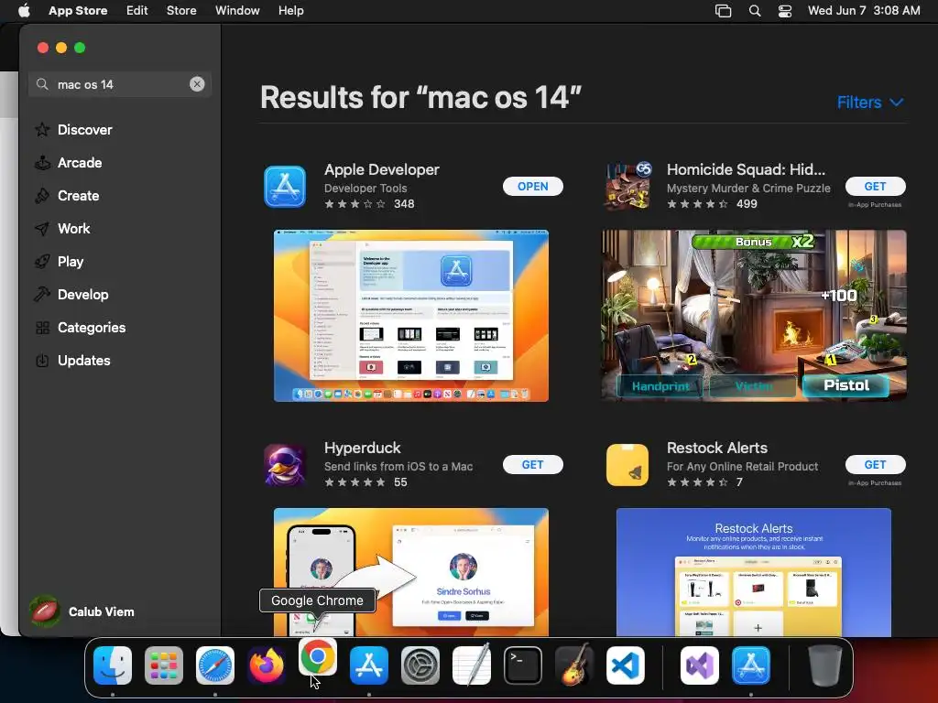Open Launchpad from the dock
This screenshot has width=938, height=703.
(x=164, y=665)
